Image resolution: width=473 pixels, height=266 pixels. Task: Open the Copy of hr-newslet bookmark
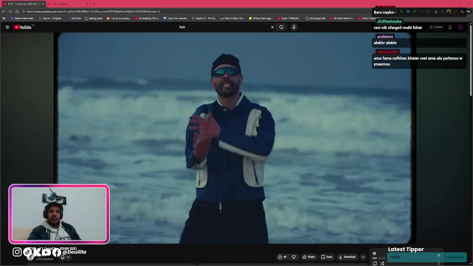click(176, 18)
